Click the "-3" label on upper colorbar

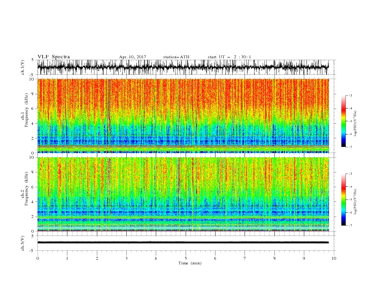(x=350, y=95)
